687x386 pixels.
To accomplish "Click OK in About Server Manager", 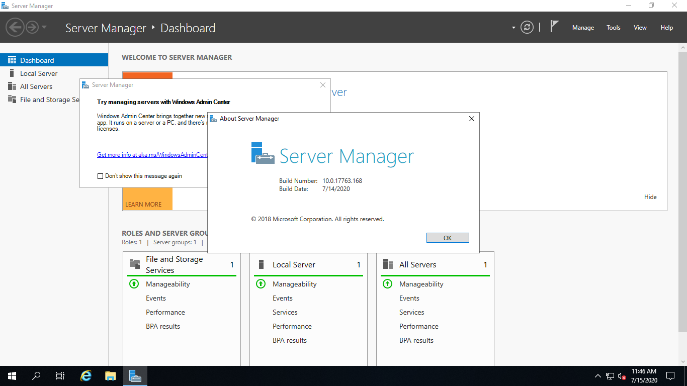I will [448, 238].
